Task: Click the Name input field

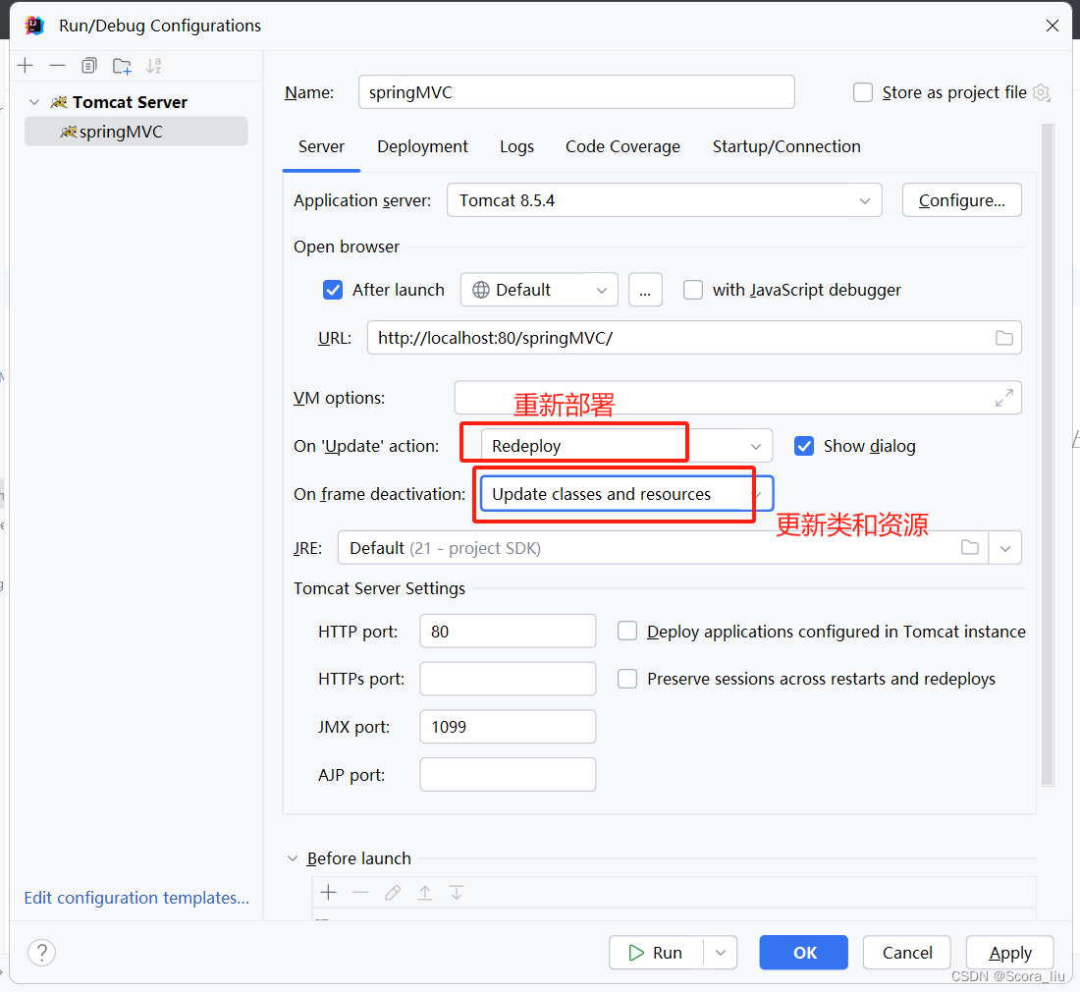Action: pyautogui.click(x=576, y=92)
